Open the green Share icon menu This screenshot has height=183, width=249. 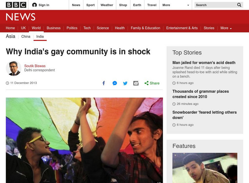152,83
